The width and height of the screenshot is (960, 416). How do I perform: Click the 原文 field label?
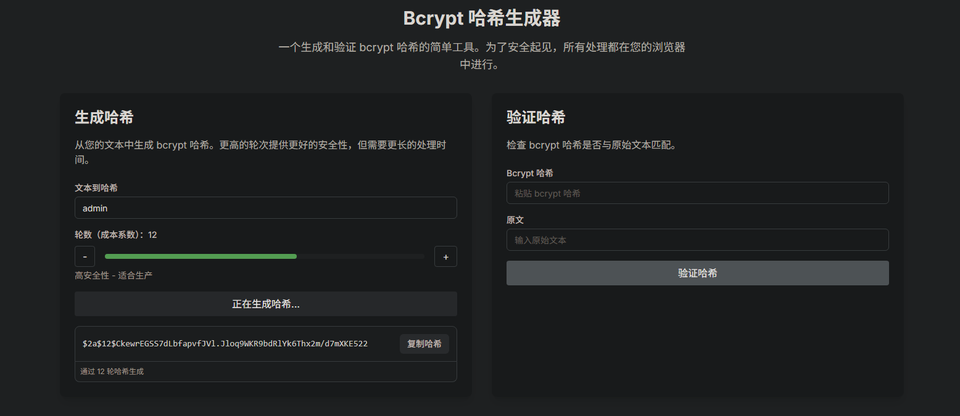pos(515,220)
